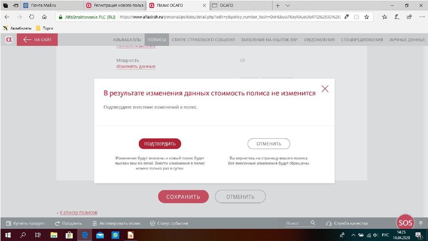Open ЗАЯВЛЕНИЕ НА УБЫТОК ВЗР menu item
Image resolution: width=428 pixels, height=241 pixels.
[x=269, y=40]
